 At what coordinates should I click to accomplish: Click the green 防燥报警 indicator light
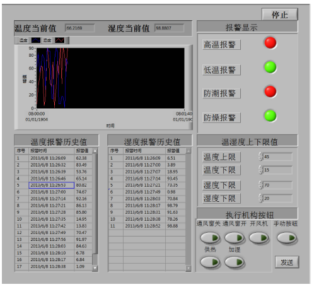[270, 116]
